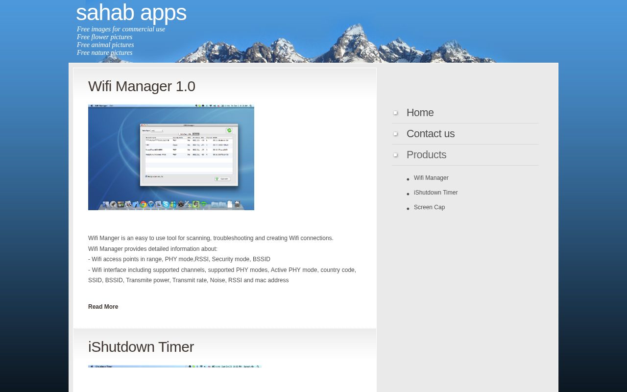The height and width of the screenshot is (392, 627).
Task: Open Wifi Manager under Products
Action: pos(431,178)
